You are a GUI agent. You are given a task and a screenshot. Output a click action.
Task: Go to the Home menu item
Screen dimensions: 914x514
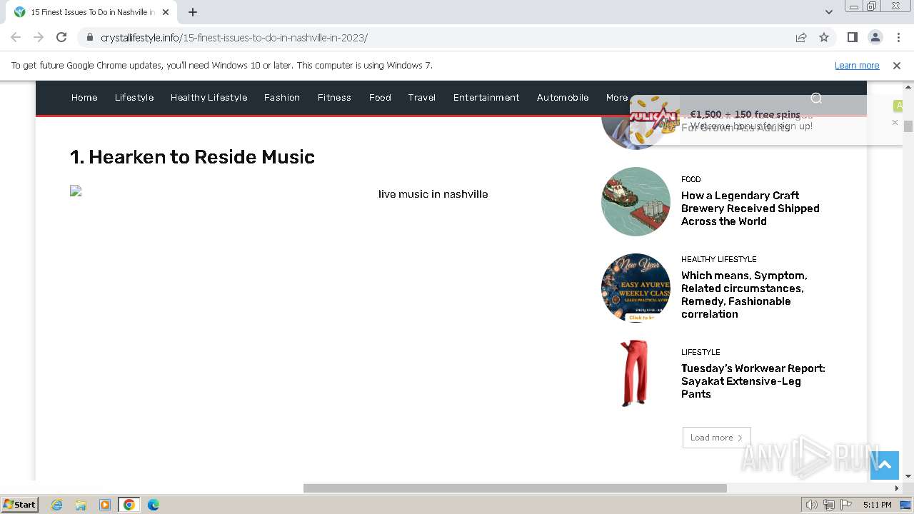coord(84,98)
